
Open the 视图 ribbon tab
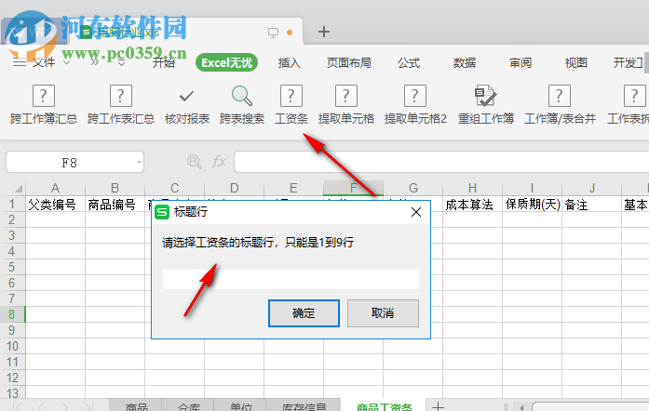pos(575,63)
